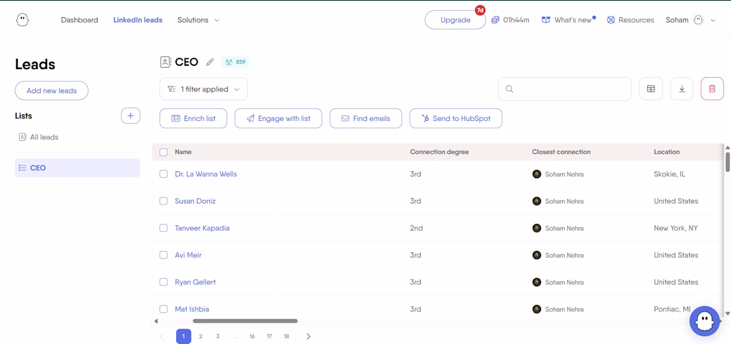Expand the Solutions dropdown menu
Viewport: 731px width, 344px height.
(x=198, y=20)
